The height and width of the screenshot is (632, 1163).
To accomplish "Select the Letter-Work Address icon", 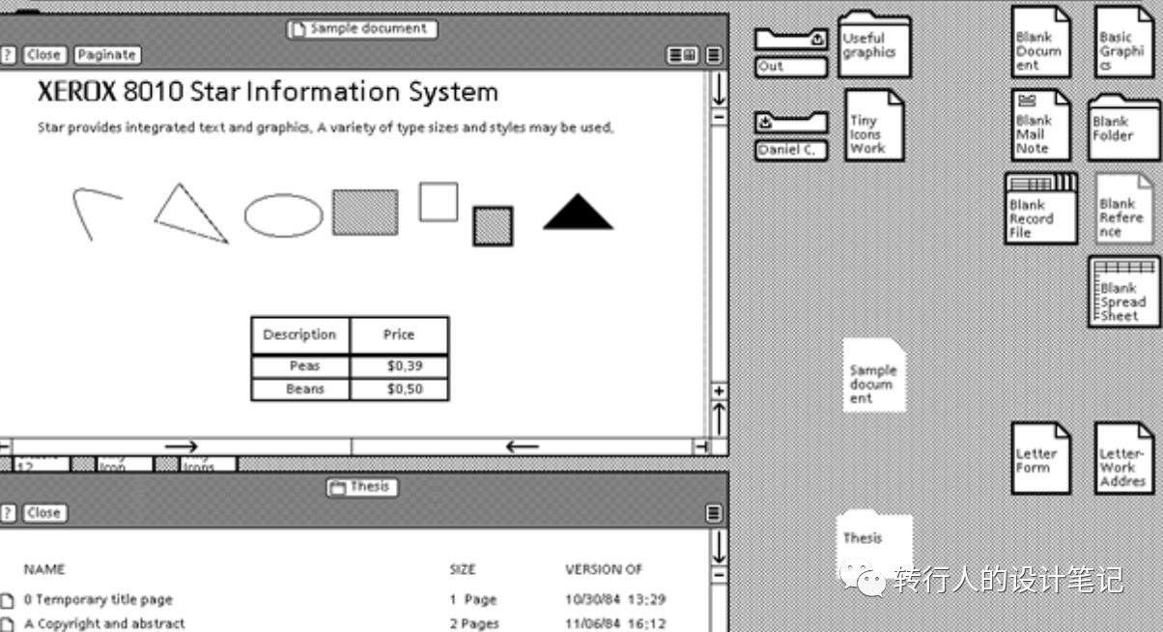I will coord(1123,458).
